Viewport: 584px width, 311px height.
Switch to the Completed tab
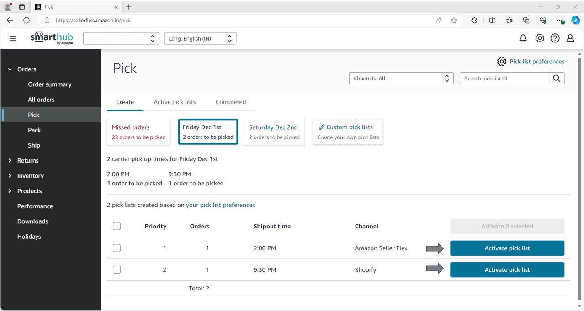(x=231, y=102)
